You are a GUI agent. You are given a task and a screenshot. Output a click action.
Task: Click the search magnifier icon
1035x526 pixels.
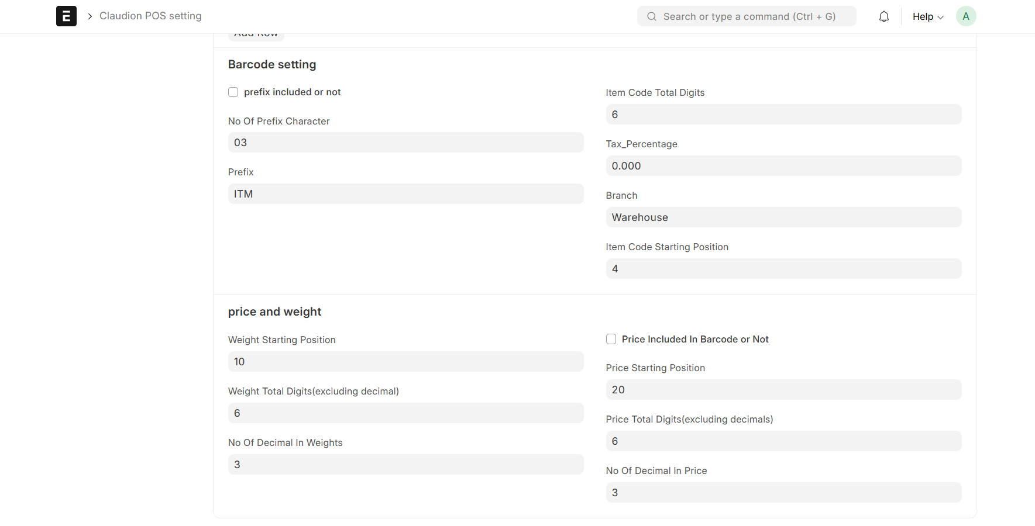click(651, 16)
